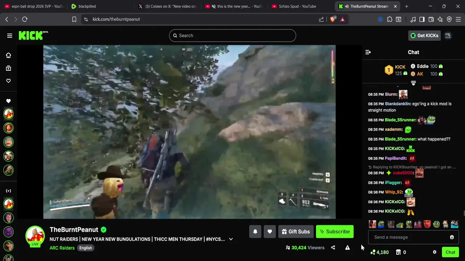Click username PapiBandit in chat
Image resolution: width=465 pixels, height=261 pixels.
[395, 158]
